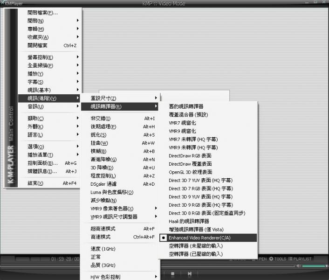
Task: Select DirectDraw 覆蓋表面 renderer
Action: [208, 164]
